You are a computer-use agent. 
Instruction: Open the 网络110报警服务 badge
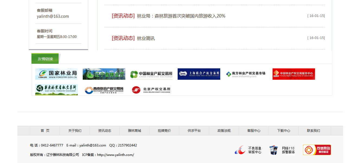pyautogui.click(x=282, y=150)
